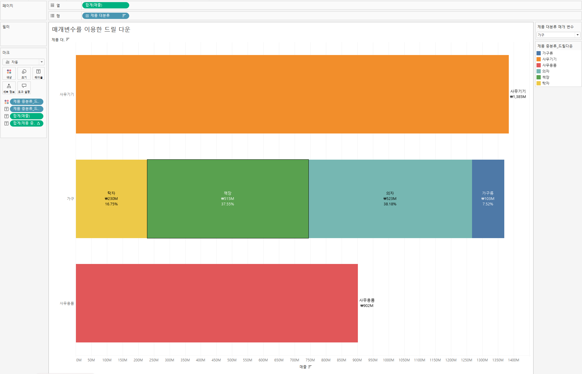Click the orange 사무기기 bar
The width and height of the screenshot is (582, 374).
292,94
